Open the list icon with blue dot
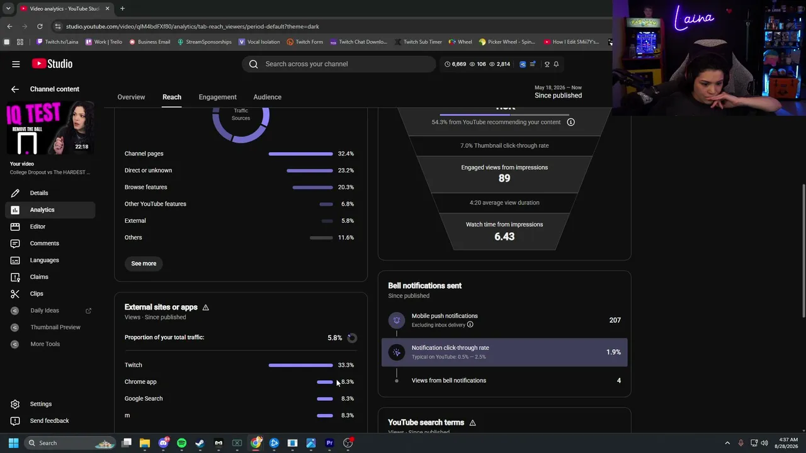The image size is (806, 453). pyautogui.click(x=533, y=64)
